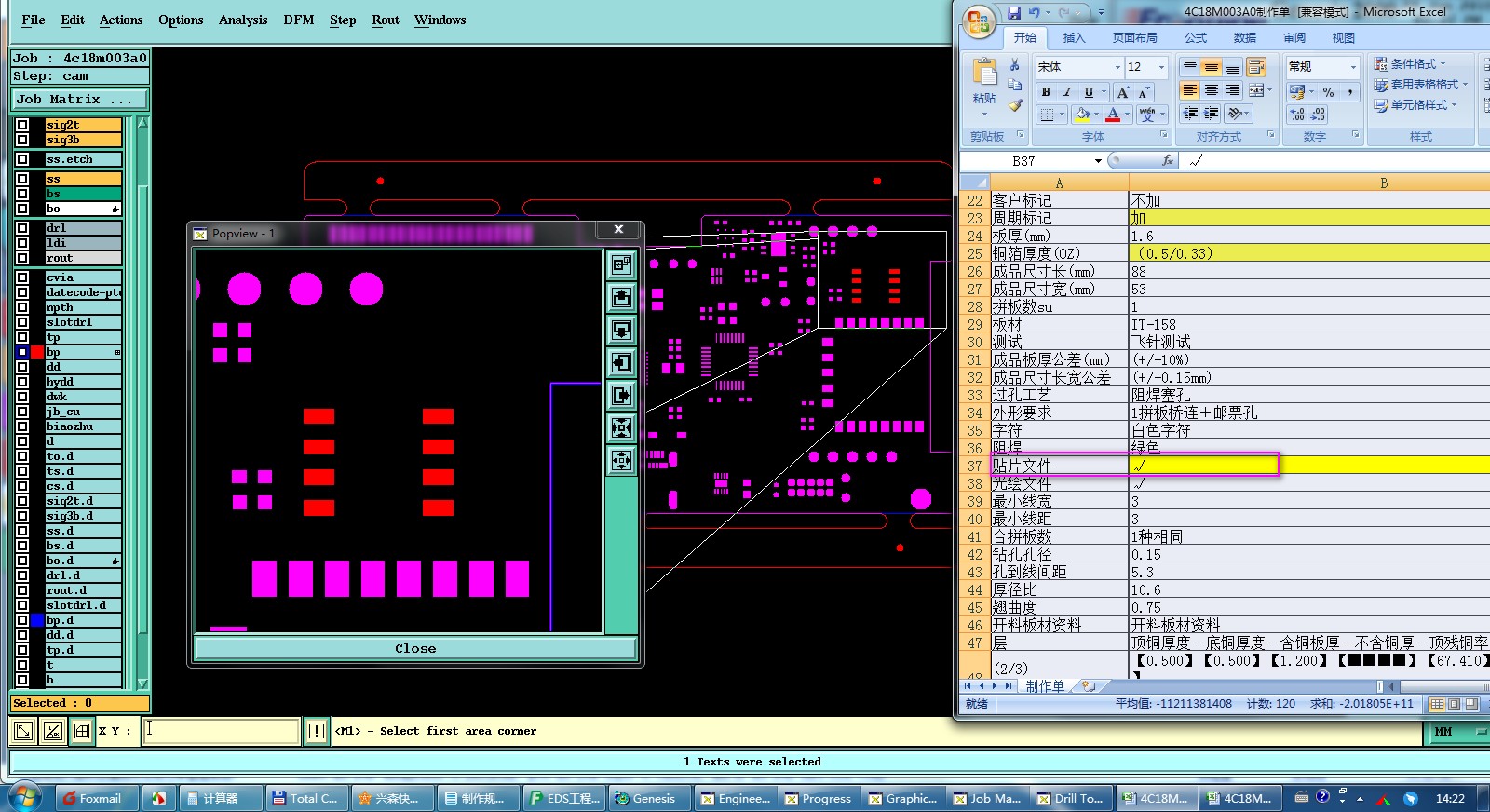Click the pan up icon in Popview

pyautogui.click(x=621, y=297)
